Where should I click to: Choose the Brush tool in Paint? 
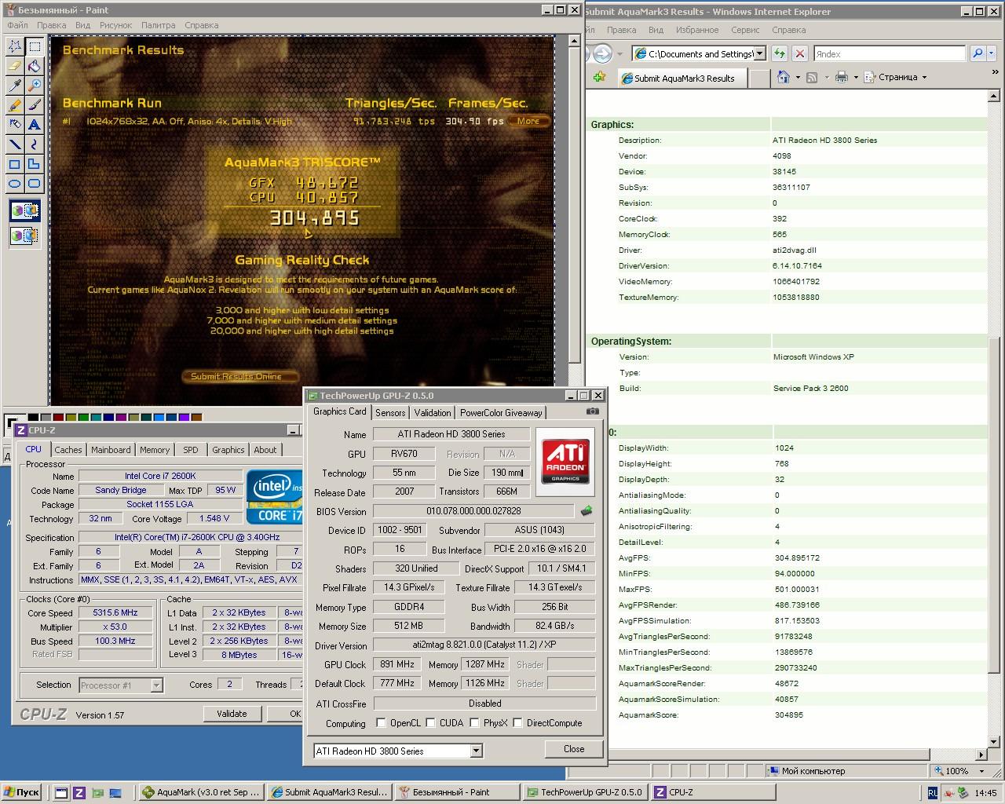tap(35, 105)
